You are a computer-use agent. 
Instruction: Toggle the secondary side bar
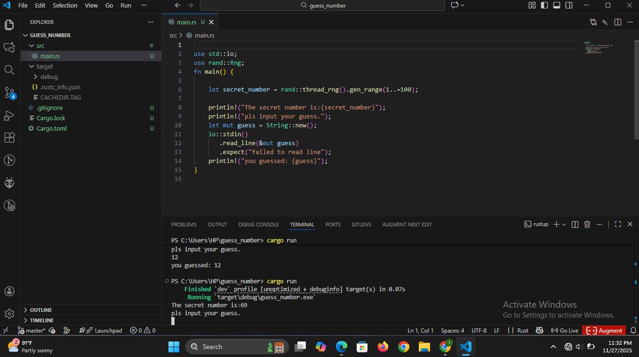[568, 5]
